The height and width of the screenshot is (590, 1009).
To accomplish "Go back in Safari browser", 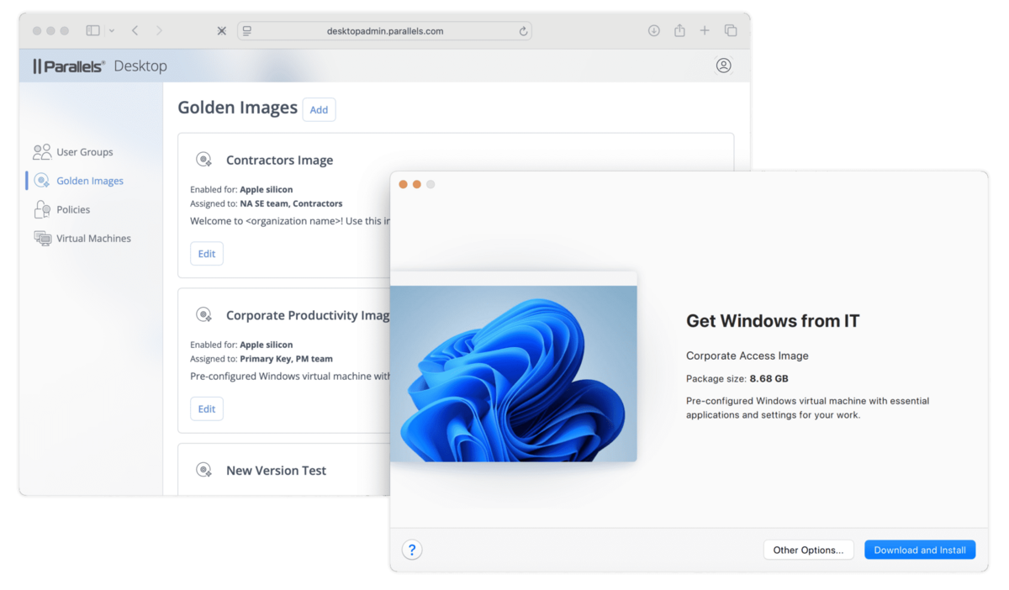I will pos(135,30).
